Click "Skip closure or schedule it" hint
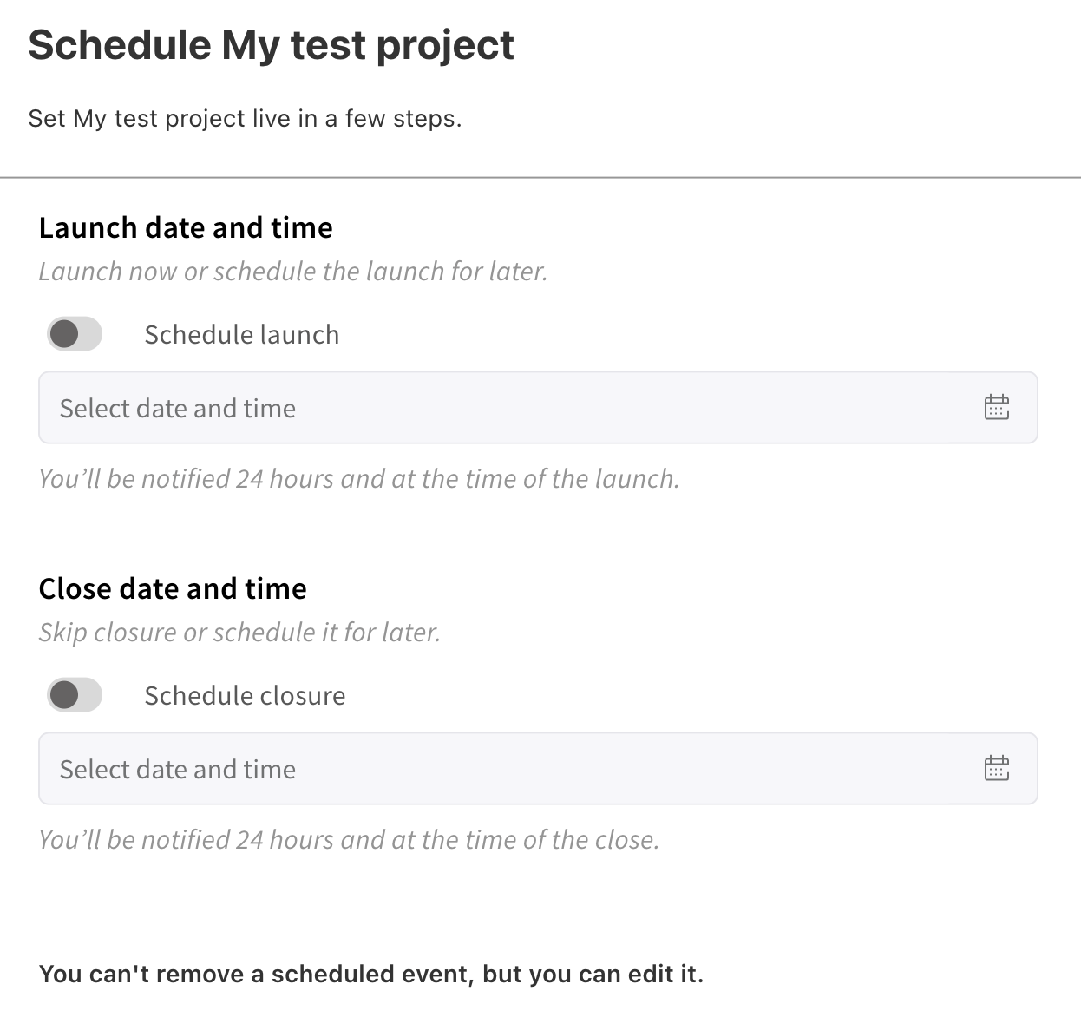 239,633
